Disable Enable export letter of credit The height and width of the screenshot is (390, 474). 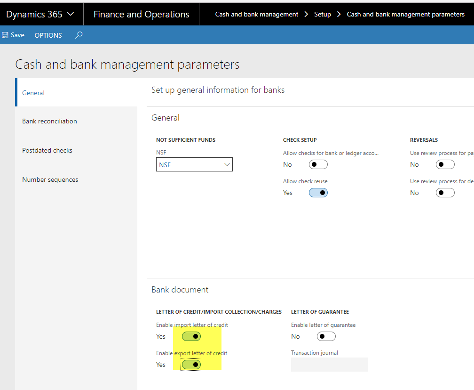tap(191, 365)
